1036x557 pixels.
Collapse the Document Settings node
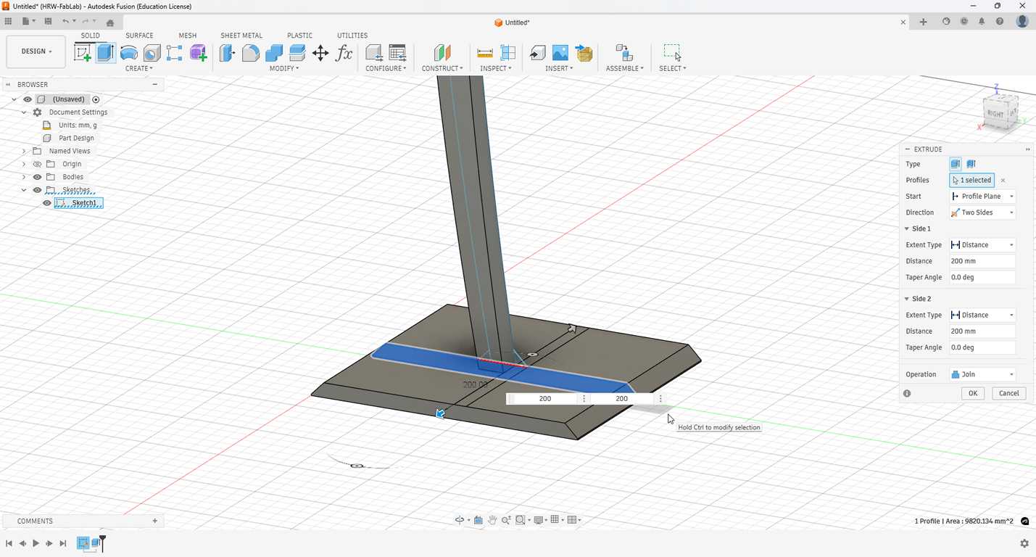click(x=24, y=112)
